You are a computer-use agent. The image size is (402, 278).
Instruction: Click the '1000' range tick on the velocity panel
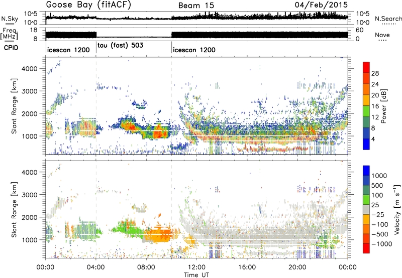coord(30,240)
